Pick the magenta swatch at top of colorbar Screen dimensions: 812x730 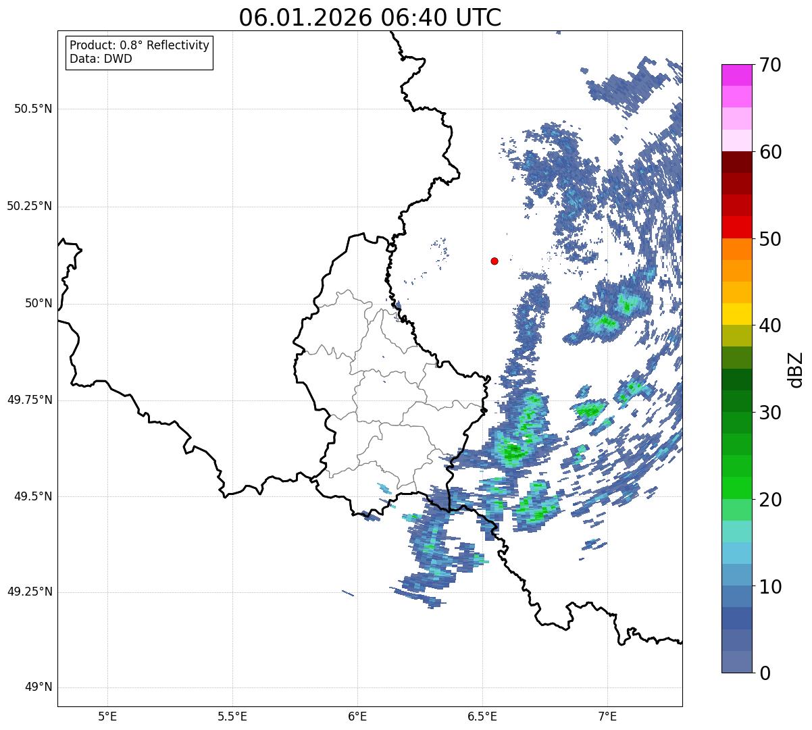pos(736,75)
